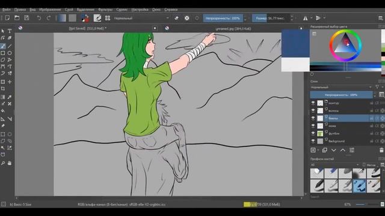Viewport: 385px width, 216px height.
Task: Select the highlighted blue splatter brush preset
Action: click(360, 186)
